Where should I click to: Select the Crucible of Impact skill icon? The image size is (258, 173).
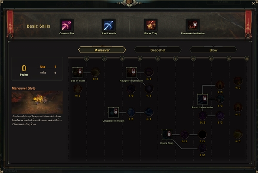click(x=114, y=112)
